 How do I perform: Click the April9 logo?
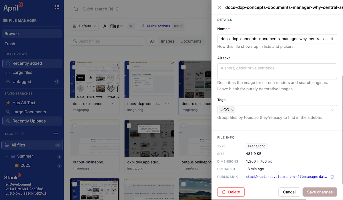click(x=13, y=7)
